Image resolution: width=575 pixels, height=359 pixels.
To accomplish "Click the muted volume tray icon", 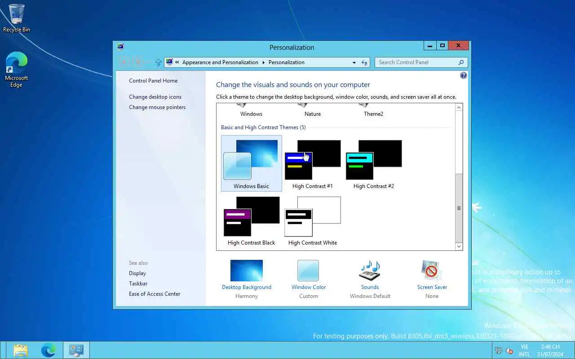I will 509,350.
